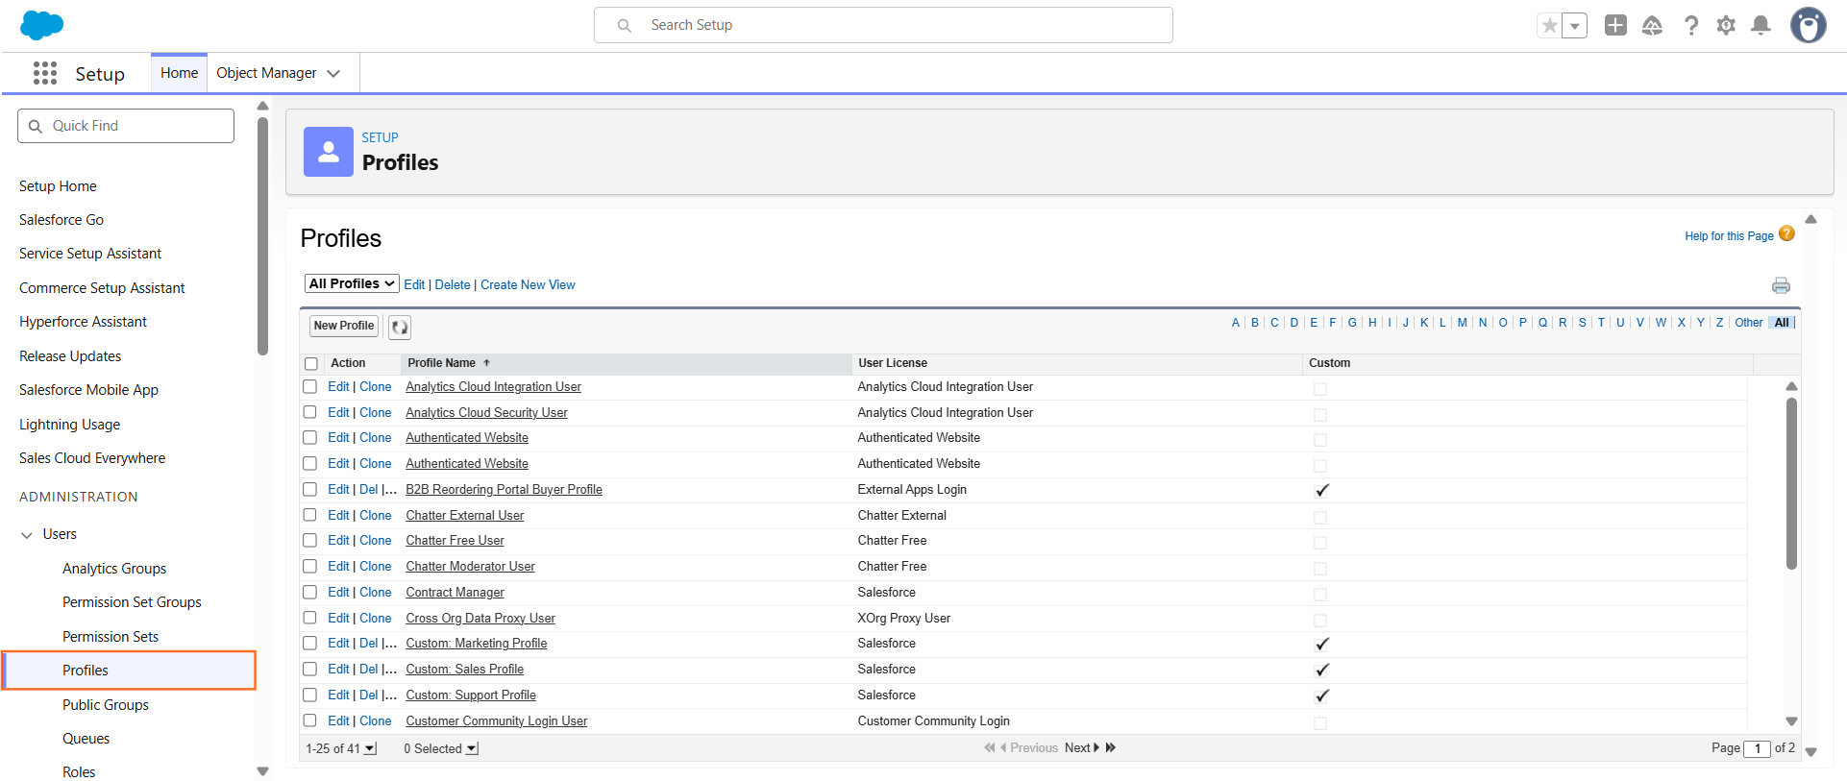1847x781 pixels.
Task: Open the favorites list dropdown arrow
Action: click(1574, 26)
